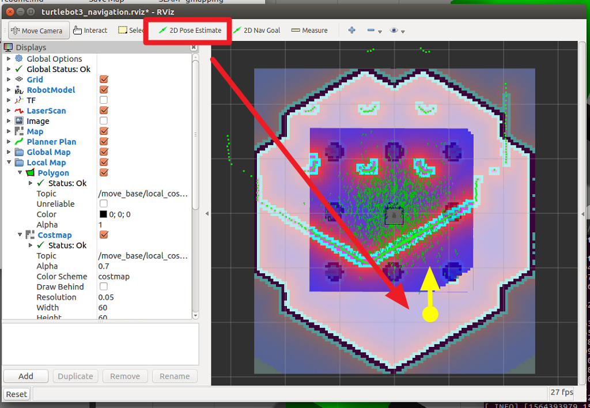Click the Polygon green shape icon
Viewport: 590px width, 408px height.
pyautogui.click(x=30, y=173)
